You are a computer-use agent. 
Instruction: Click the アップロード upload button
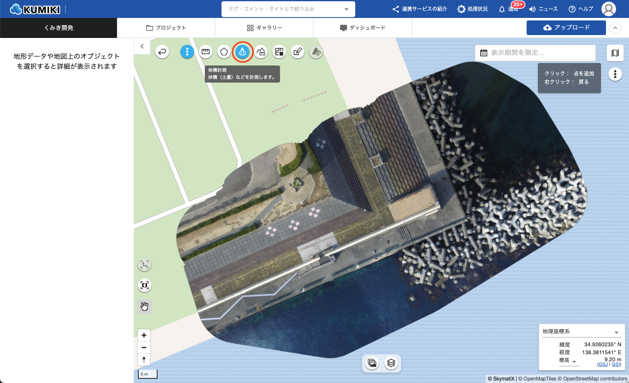566,28
